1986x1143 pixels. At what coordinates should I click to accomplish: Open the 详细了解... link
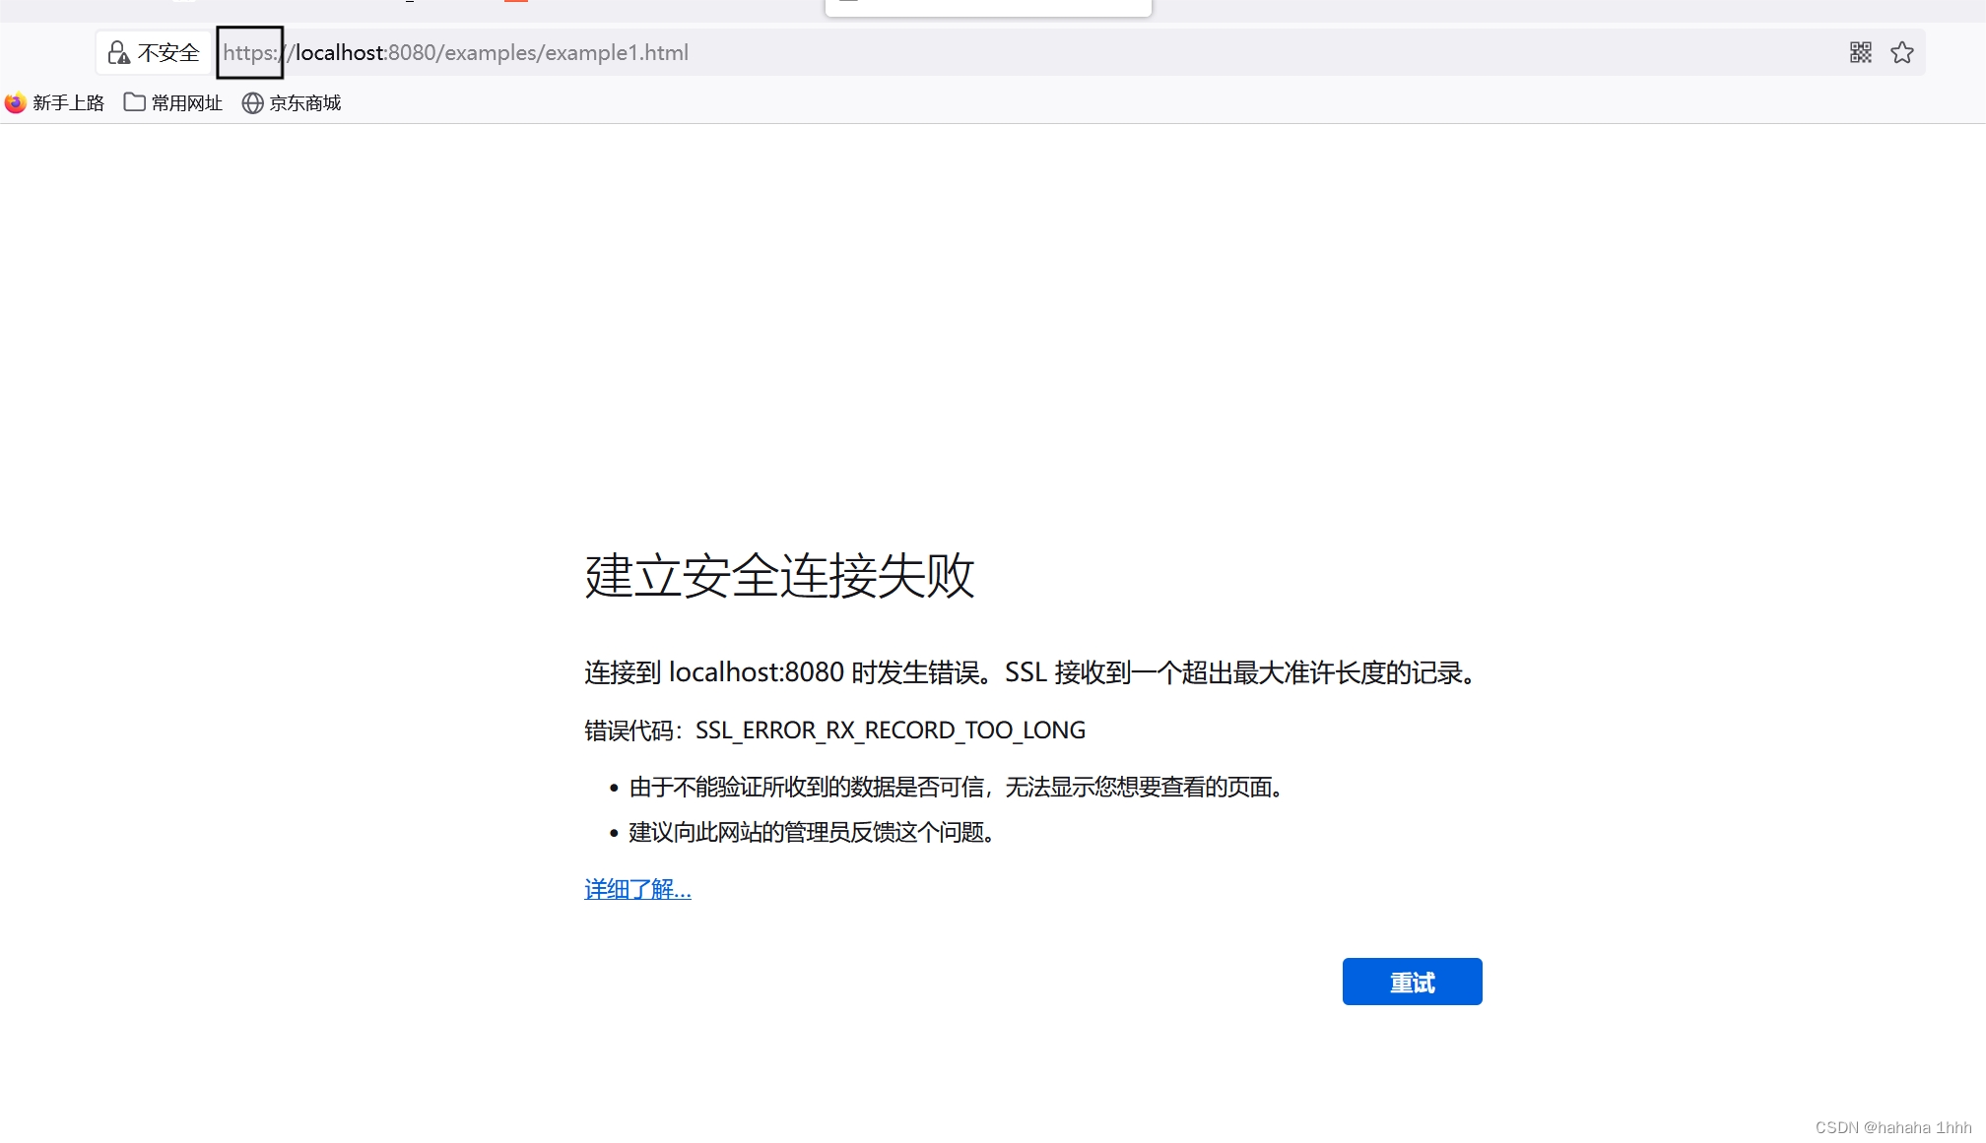pyautogui.click(x=637, y=889)
